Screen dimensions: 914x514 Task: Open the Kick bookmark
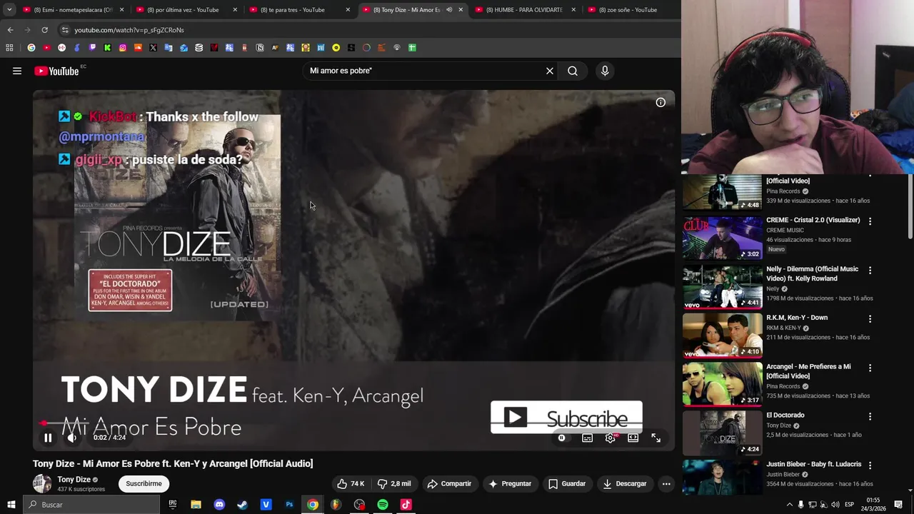tap(107, 48)
